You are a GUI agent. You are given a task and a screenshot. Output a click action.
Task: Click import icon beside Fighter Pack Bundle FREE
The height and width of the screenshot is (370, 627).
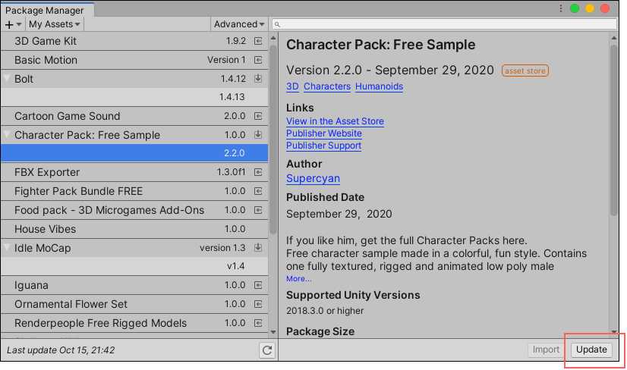258,191
